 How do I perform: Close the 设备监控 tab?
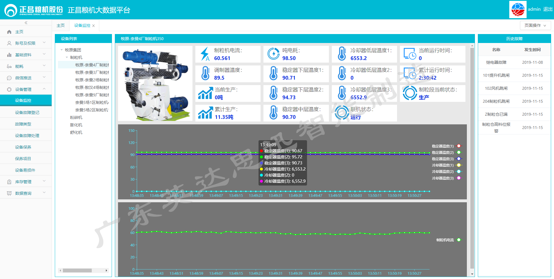(x=93, y=26)
